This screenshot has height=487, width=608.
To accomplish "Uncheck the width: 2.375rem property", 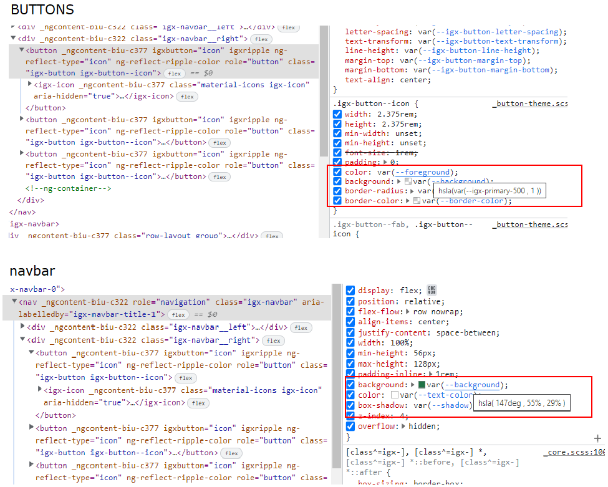I will click(337, 114).
